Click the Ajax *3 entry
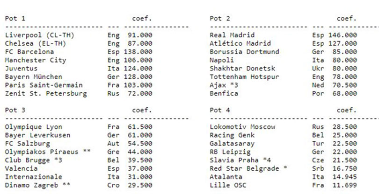The image size is (379, 194). pyautogui.click(x=224, y=85)
